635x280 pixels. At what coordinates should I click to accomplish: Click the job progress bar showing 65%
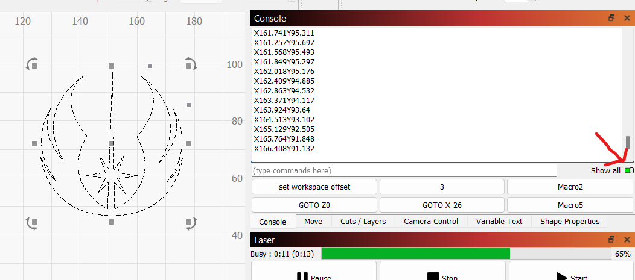pos(465,254)
